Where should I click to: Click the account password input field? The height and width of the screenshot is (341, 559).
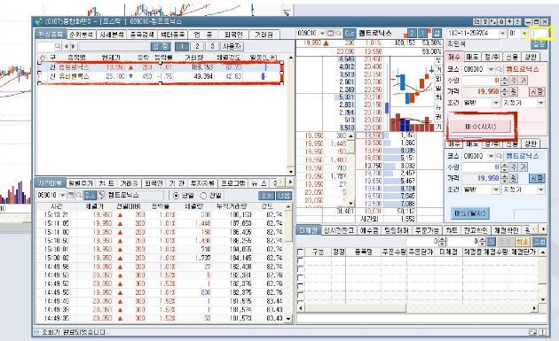click(539, 34)
